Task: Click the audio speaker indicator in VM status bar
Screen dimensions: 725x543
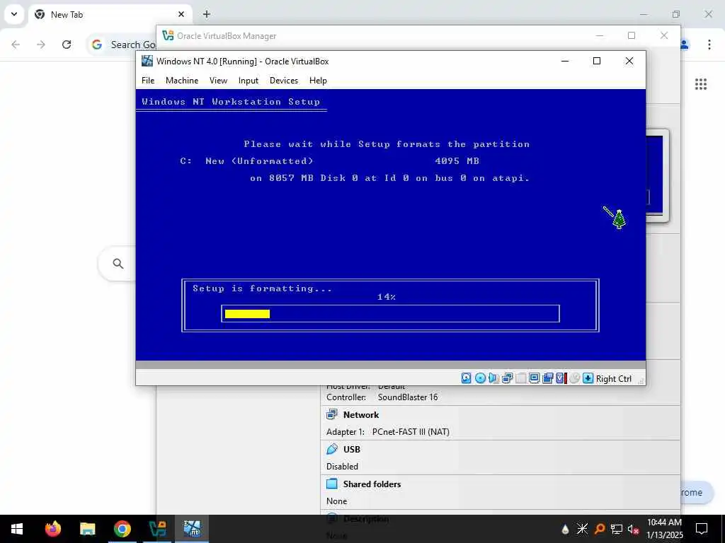Action: coord(493,378)
